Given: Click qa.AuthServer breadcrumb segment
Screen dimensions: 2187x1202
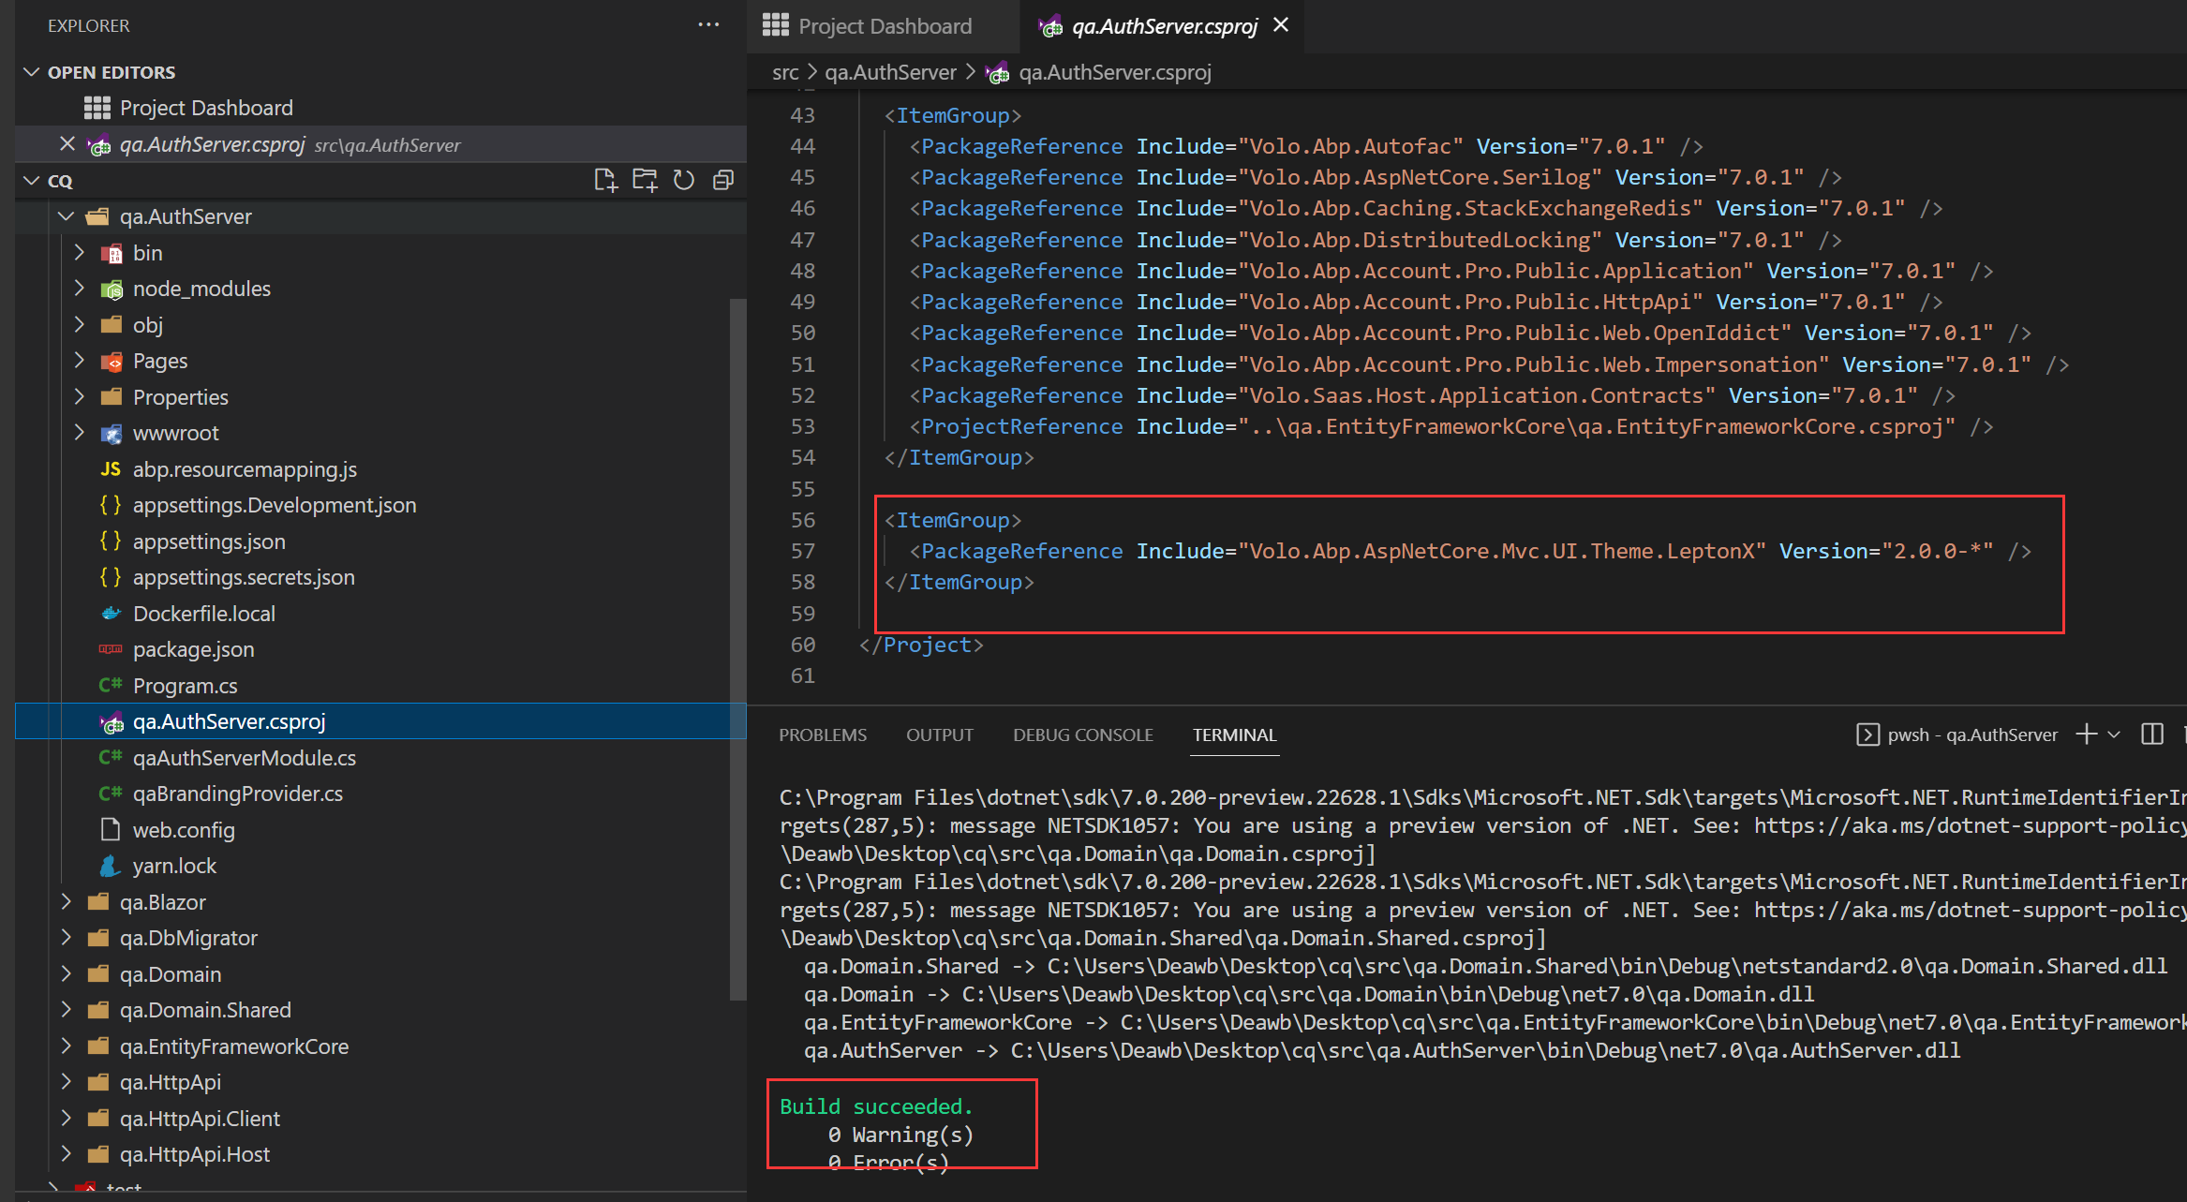Looking at the screenshot, I should (x=890, y=72).
